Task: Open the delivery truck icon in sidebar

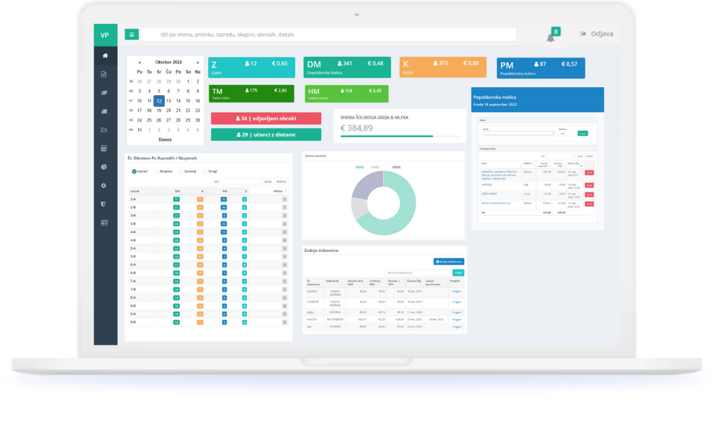Action: coord(104,111)
